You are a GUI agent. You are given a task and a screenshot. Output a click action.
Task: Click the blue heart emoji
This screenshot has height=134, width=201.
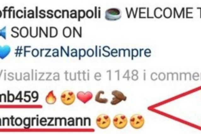point(5,52)
